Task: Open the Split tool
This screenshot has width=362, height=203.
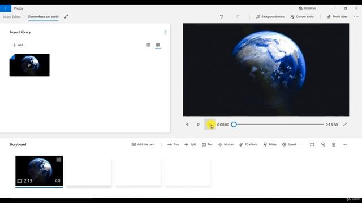Action: pyautogui.click(x=190, y=144)
